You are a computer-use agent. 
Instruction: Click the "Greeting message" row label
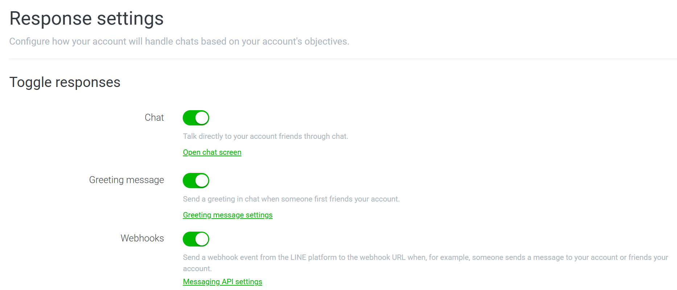pos(127,180)
